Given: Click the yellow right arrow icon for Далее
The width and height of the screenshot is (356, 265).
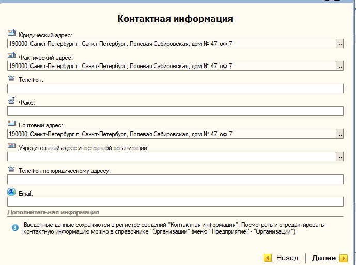Looking at the screenshot, I should click(344, 258).
